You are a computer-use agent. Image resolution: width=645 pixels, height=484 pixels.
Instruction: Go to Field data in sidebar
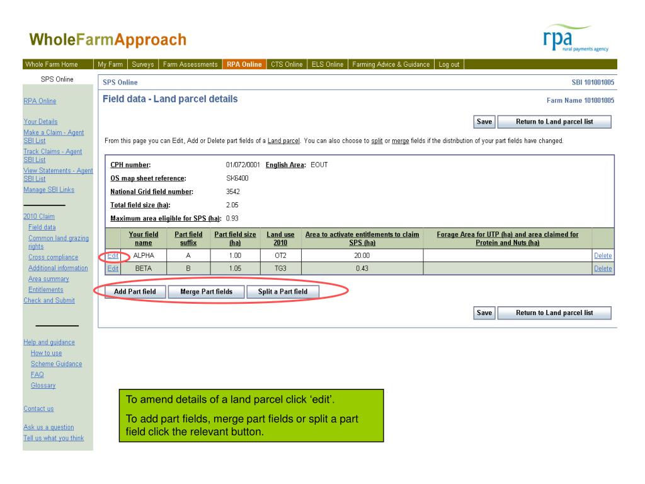(42, 227)
